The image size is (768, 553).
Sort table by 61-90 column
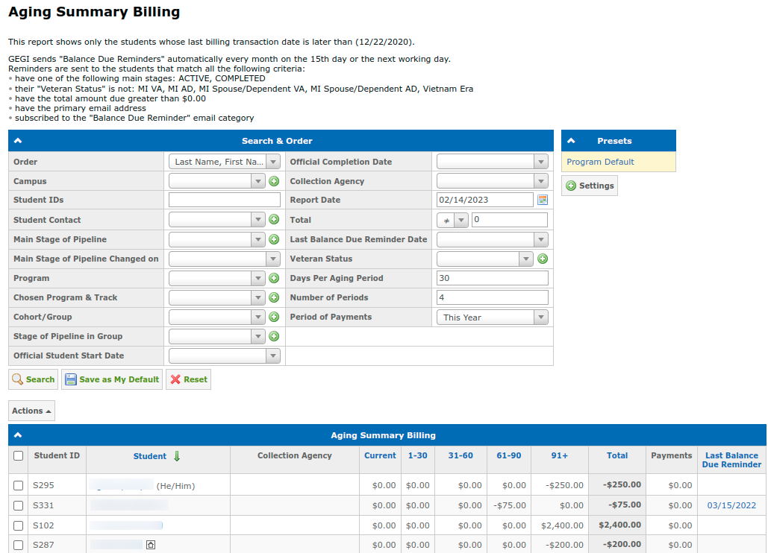tap(509, 455)
